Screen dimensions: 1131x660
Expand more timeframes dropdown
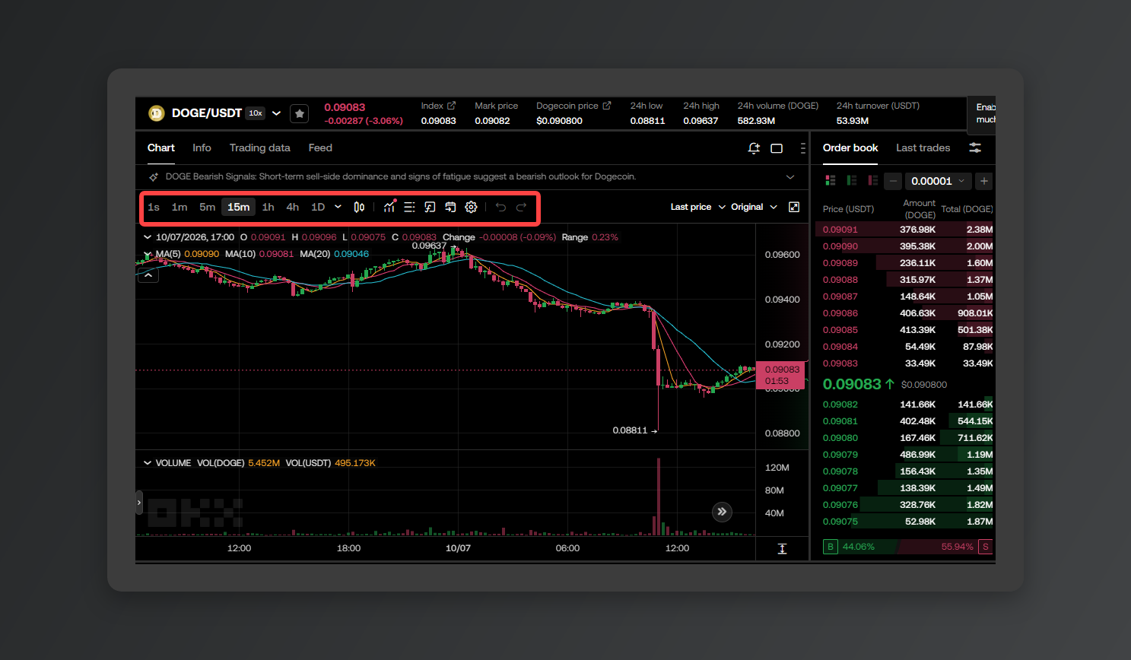click(338, 207)
